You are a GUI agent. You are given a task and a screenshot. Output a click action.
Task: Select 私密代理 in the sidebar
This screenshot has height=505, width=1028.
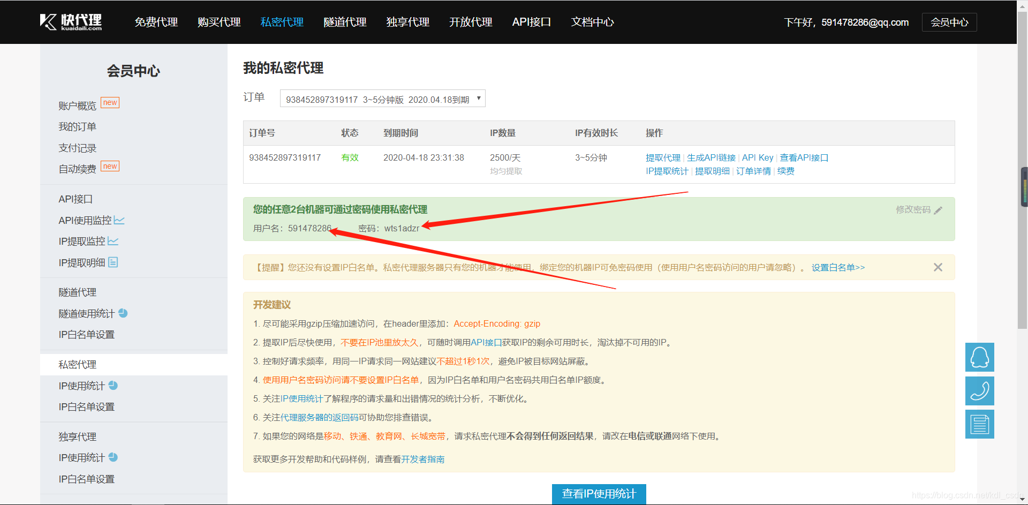77,364
